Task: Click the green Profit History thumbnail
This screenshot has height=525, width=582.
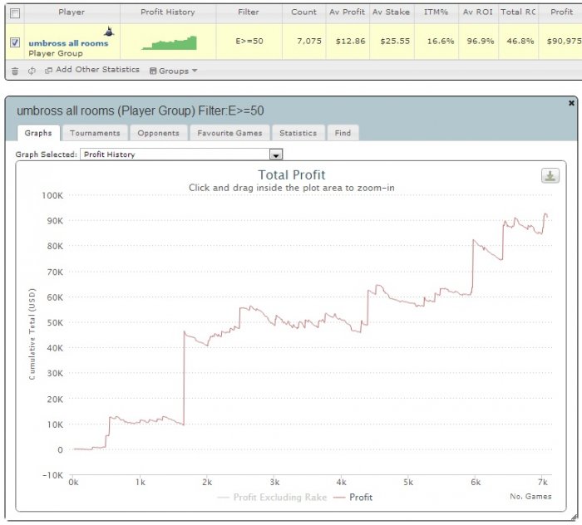Action: (169, 42)
